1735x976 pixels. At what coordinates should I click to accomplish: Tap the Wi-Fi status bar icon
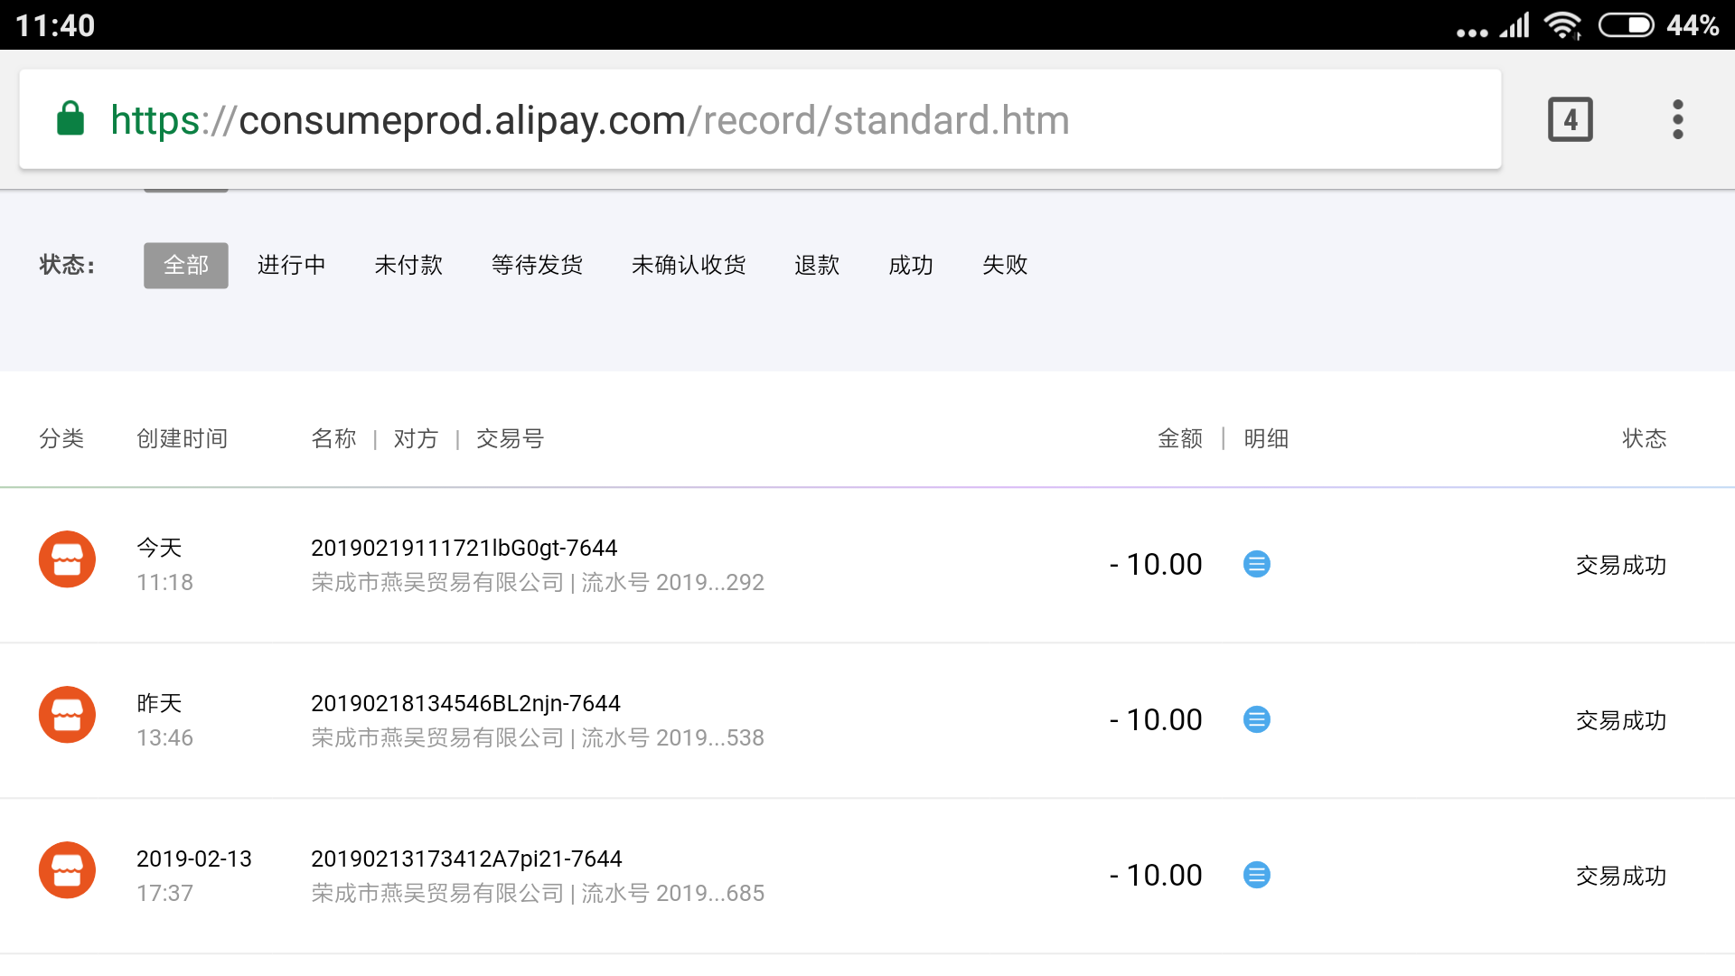[x=1562, y=25]
